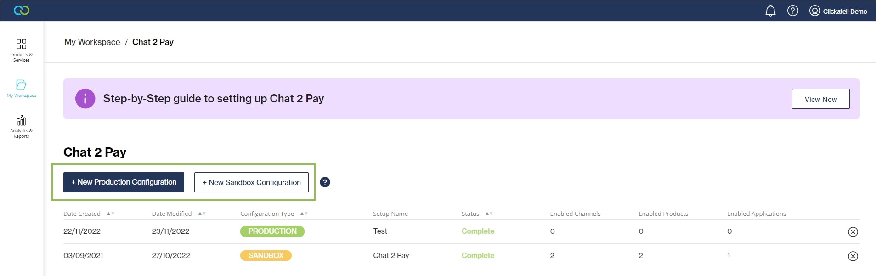Screen dimensions: 876x276
Task: Click Chat 2 Pay breadcrumb
Action: point(153,42)
